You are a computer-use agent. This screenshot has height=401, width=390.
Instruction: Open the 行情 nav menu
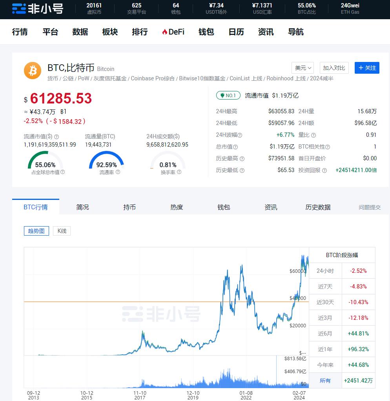point(20,32)
